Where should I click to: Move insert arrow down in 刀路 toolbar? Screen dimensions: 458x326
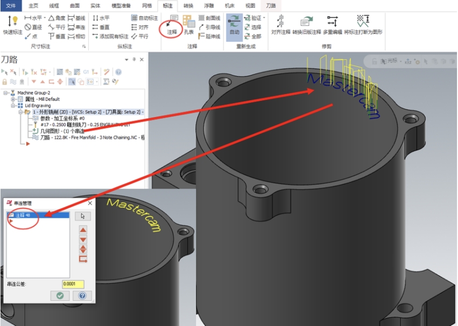click(34, 81)
